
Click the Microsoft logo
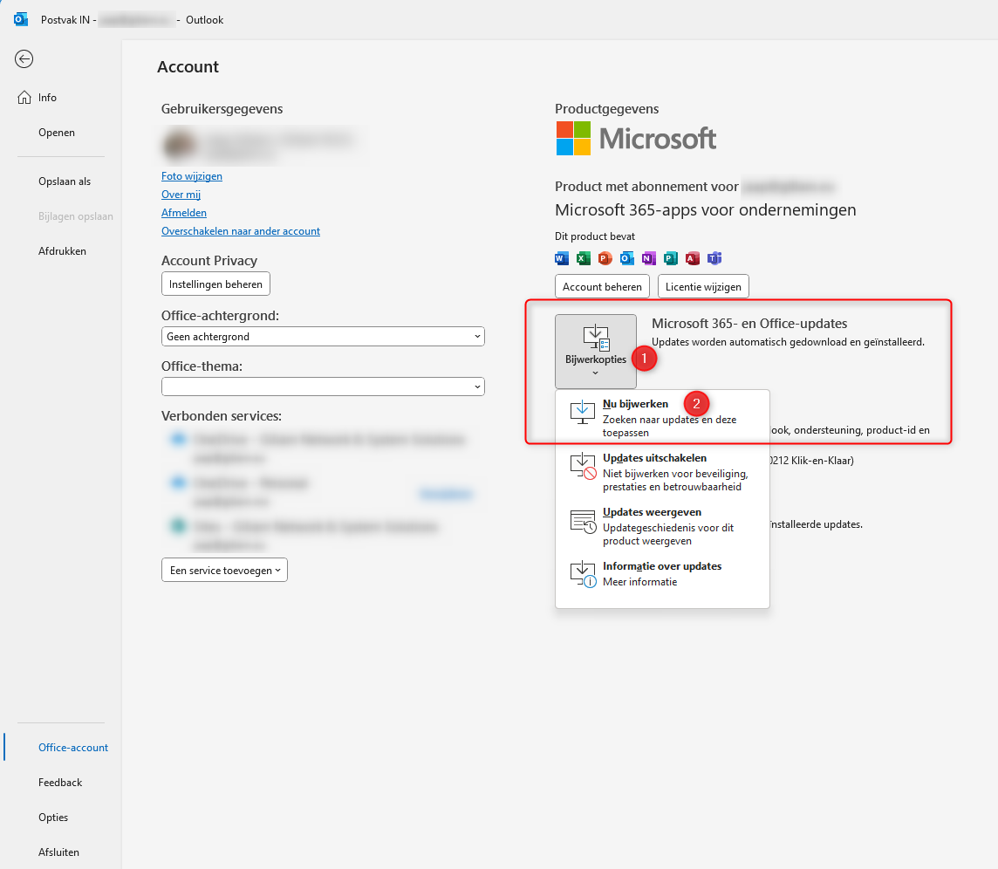(636, 138)
